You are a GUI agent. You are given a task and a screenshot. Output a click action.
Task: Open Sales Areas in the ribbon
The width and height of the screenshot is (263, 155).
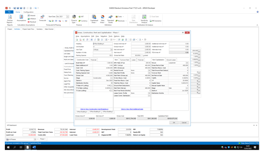coord(103,19)
